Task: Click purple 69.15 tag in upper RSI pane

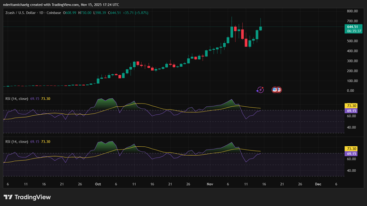Action: pos(351,111)
